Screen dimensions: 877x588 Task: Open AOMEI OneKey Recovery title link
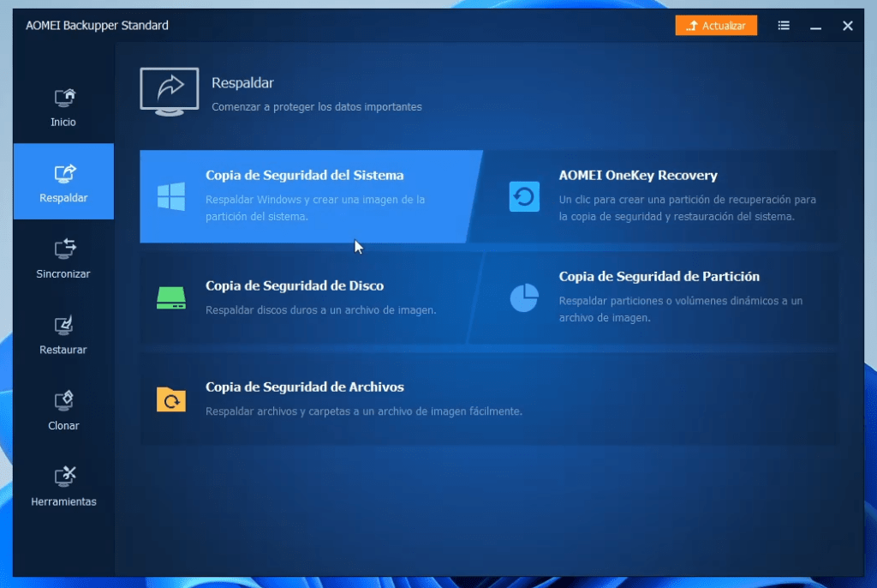click(x=637, y=176)
